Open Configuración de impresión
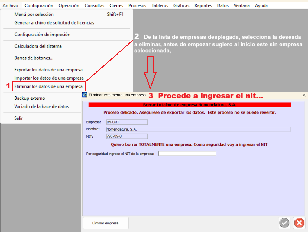The image size is (308, 232). (x=42, y=35)
